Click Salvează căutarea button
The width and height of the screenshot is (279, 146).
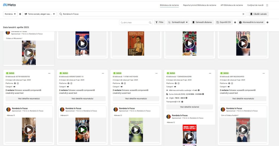[x=202, y=22]
